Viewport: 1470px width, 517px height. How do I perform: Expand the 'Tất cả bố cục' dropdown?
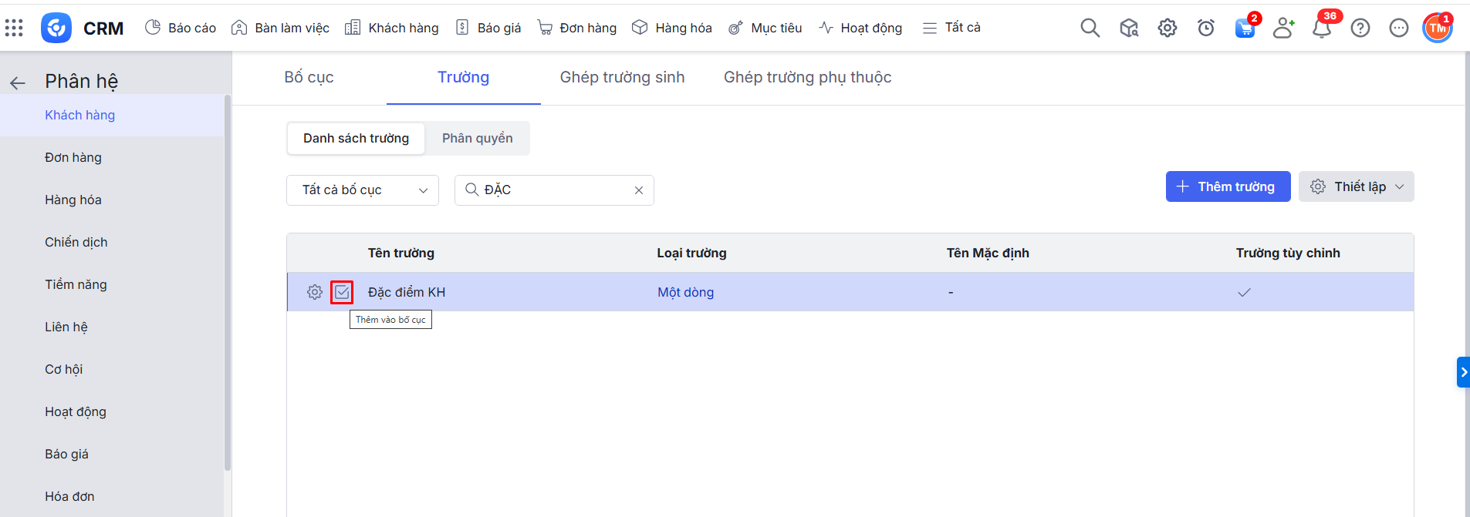coord(363,190)
